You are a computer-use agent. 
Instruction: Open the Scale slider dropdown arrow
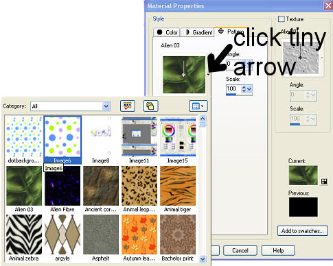249,89
